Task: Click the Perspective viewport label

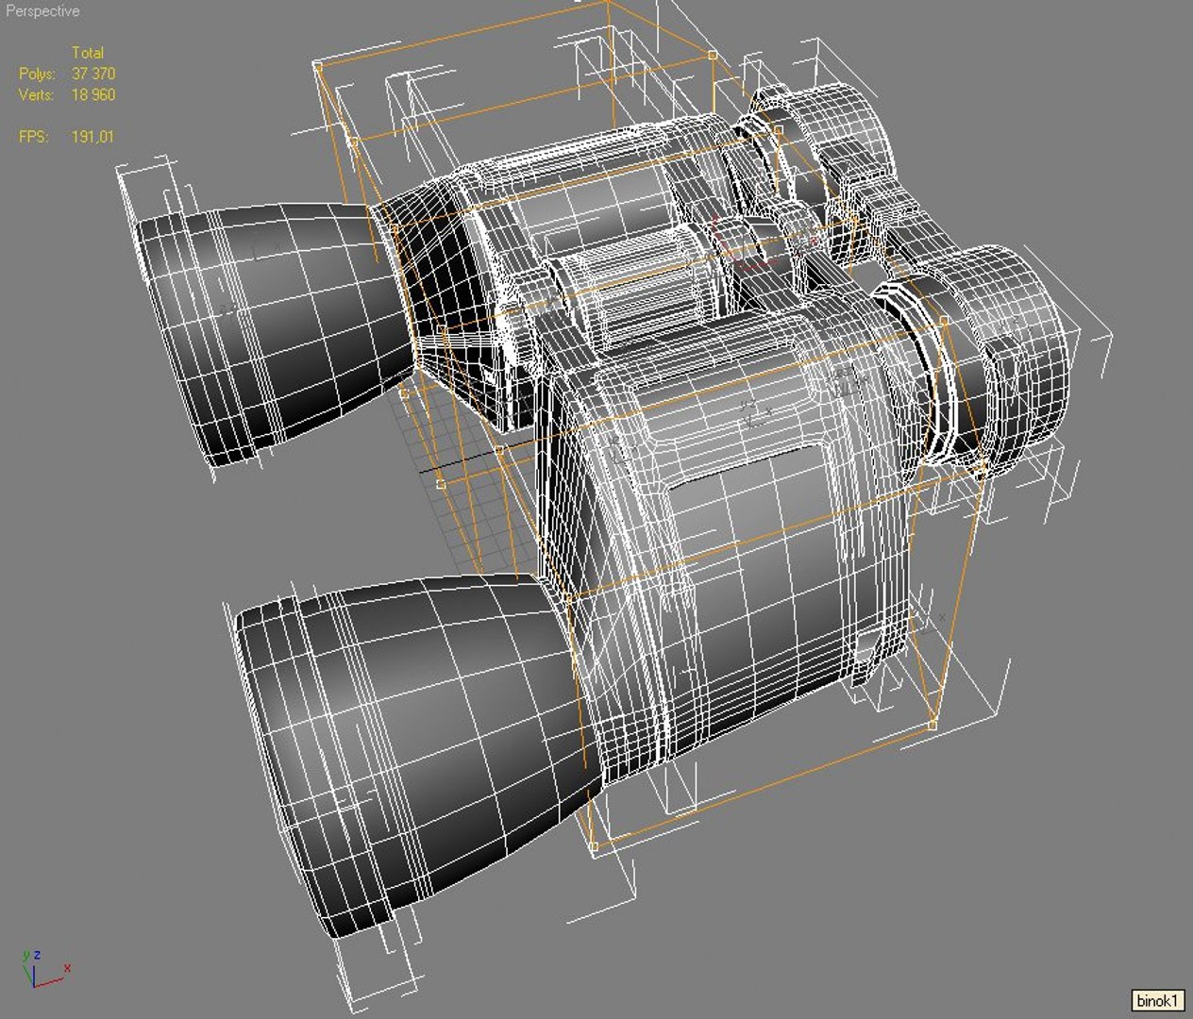Action: point(42,11)
